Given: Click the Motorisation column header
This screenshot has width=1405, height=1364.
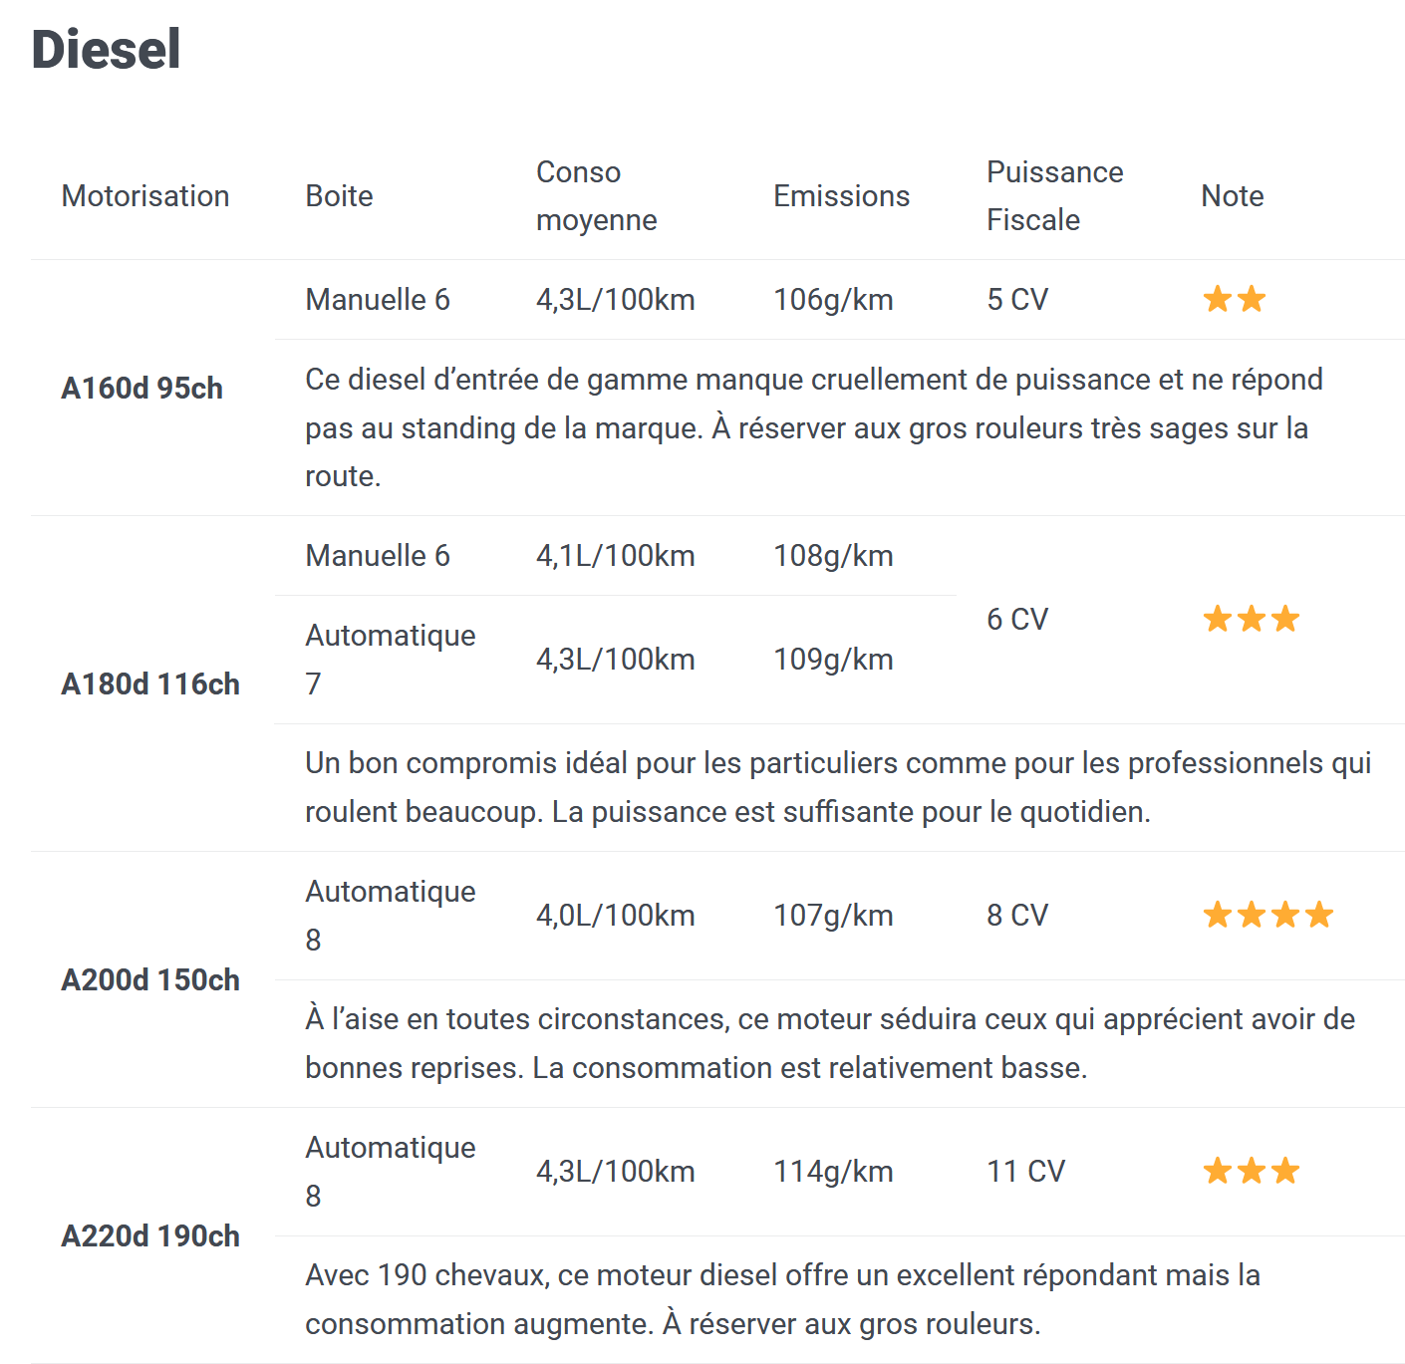Looking at the screenshot, I should tap(145, 196).
